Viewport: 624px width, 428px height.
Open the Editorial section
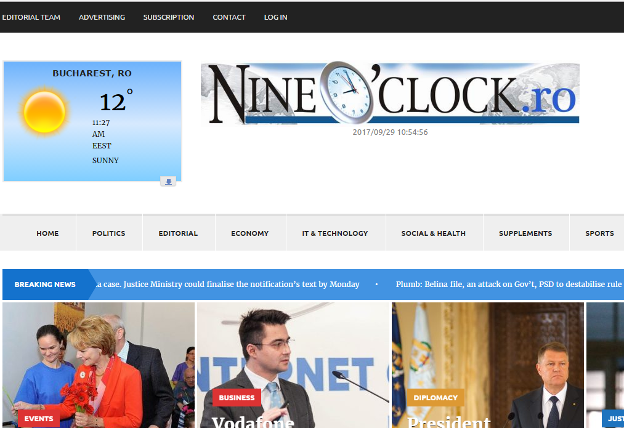[x=178, y=233]
